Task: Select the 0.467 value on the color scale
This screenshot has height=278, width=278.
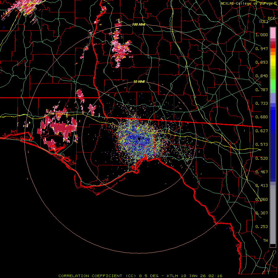Action: pos(262,172)
